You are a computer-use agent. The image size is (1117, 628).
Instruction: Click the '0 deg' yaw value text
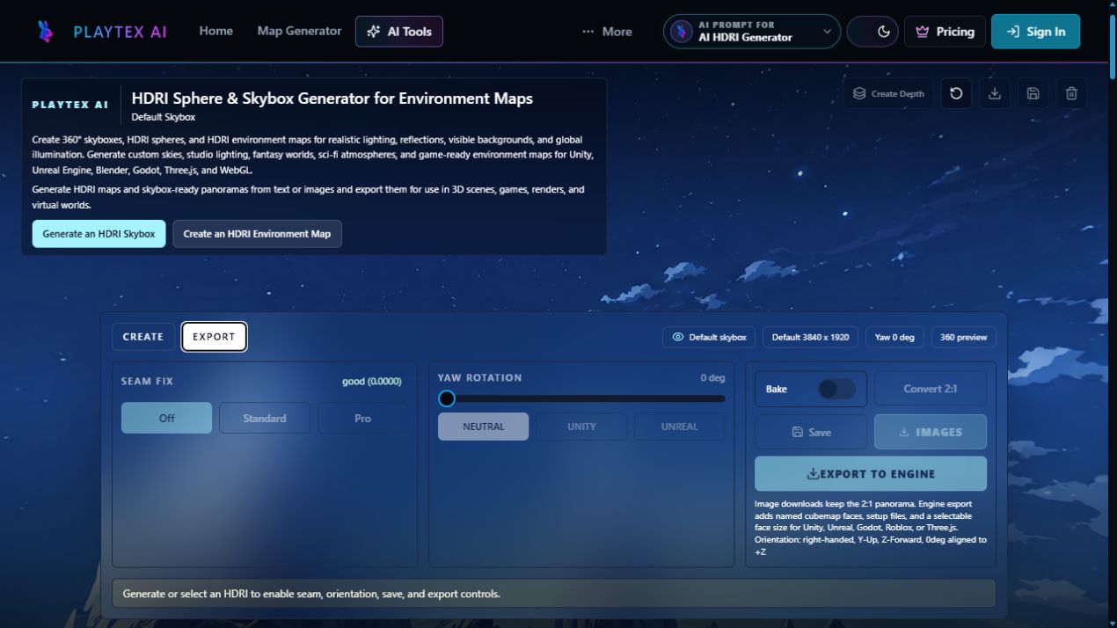(x=712, y=378)
